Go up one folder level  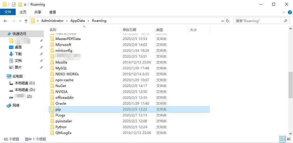(26, 21)
